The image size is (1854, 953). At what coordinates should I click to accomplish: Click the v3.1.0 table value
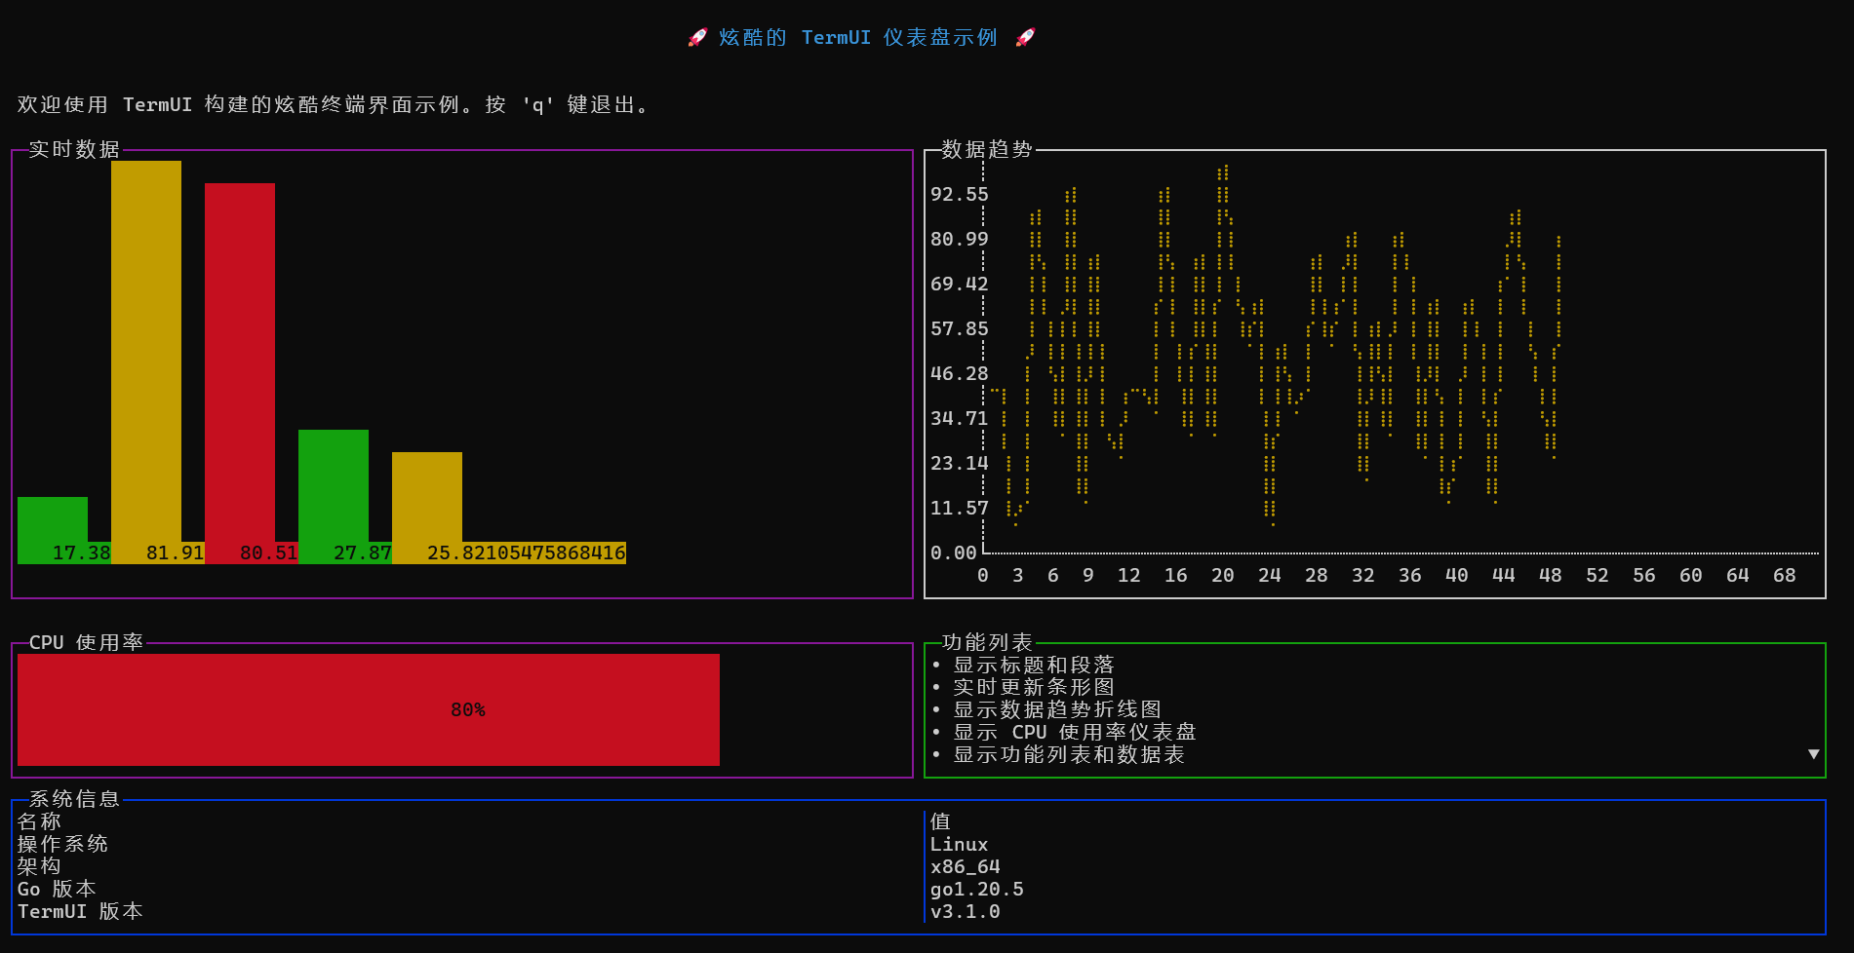pos(965,911)
